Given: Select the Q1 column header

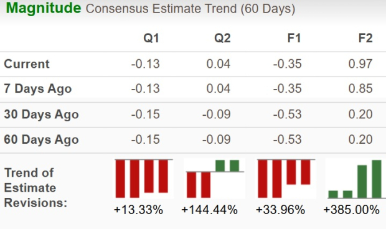Looking at the screenshot, I should [x=151, y=38].
